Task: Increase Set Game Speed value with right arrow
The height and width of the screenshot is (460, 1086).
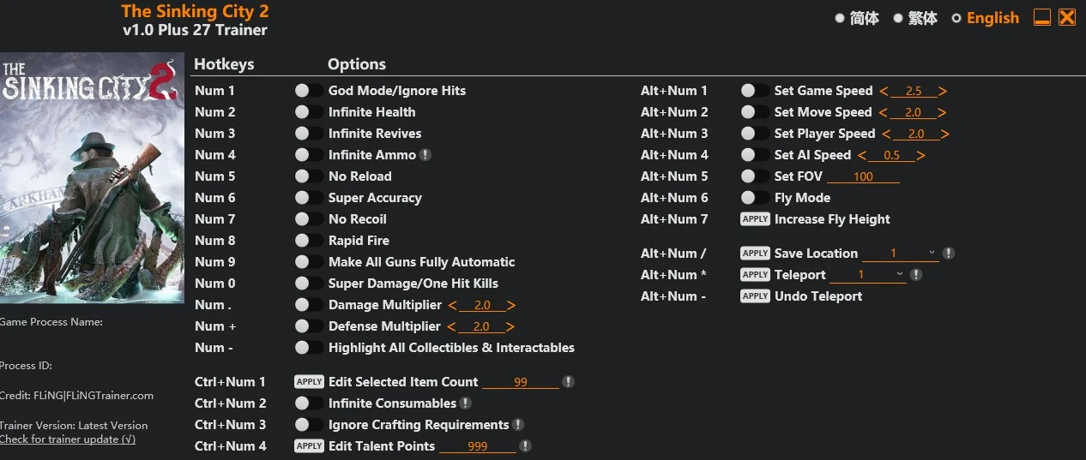Action: click(x=942, y=91)
